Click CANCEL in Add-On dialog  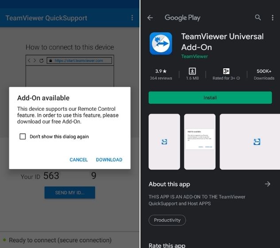point(78,159)
